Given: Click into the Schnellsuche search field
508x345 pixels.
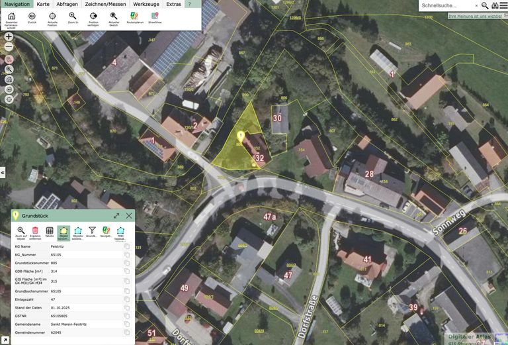Looking at the screenshot, I should pyautogui.click(x=446, y=5).
